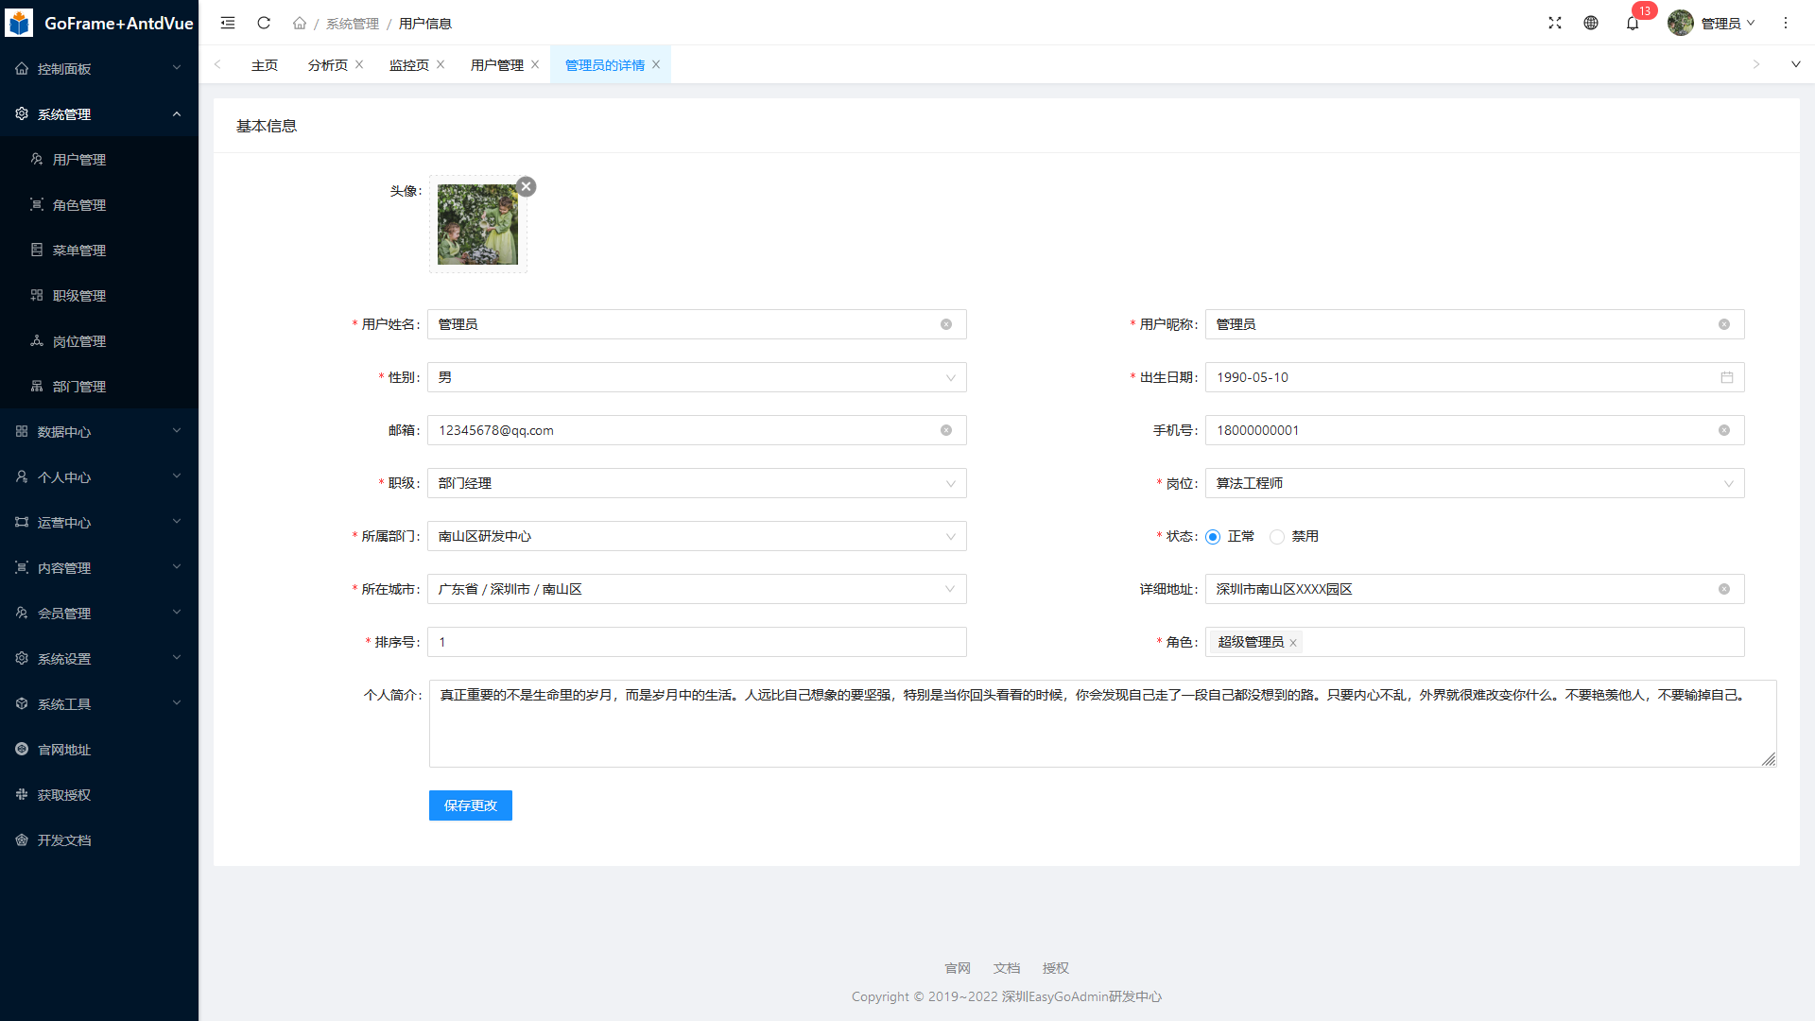Remove avatar using its delete icon

pyautogui.click(x=527, y=186)
